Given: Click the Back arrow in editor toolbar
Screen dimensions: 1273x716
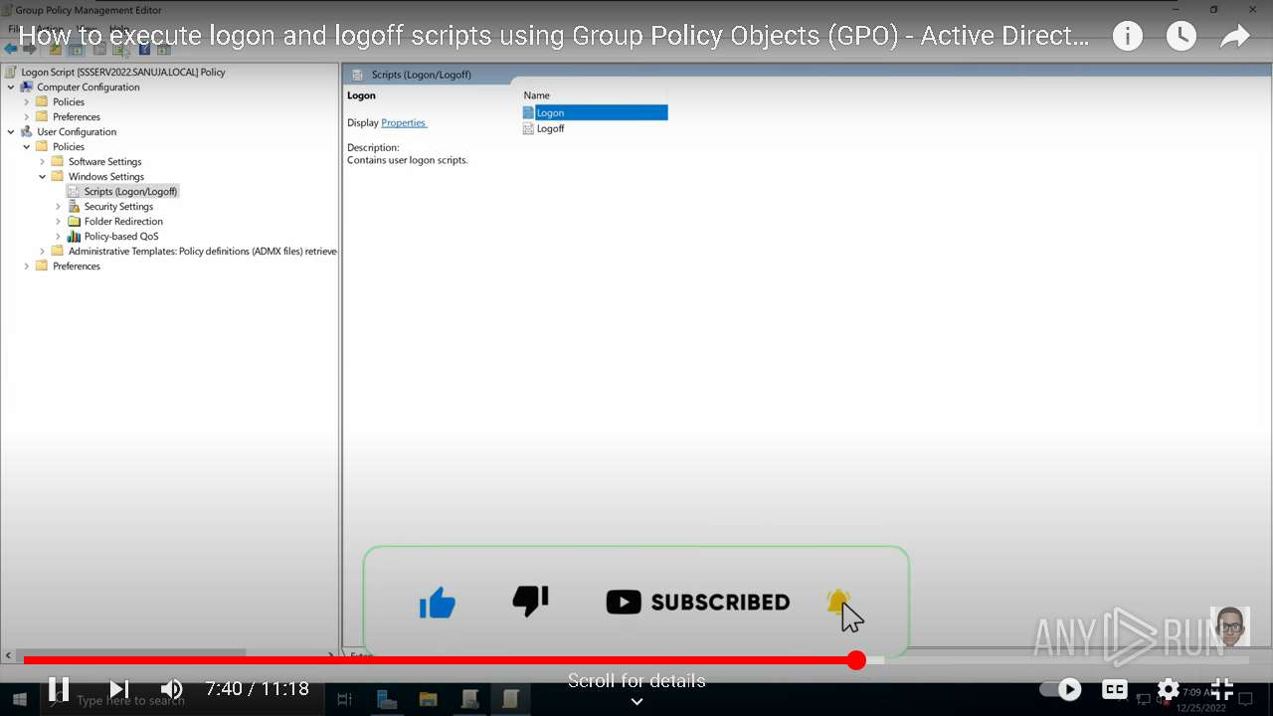Looking at the screenshot, I should pyautogui.click(x=11, y=49).
